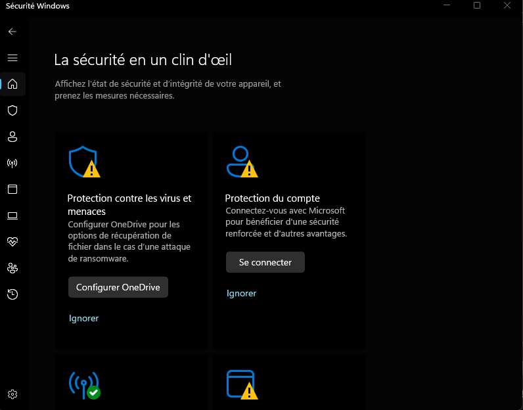Open device performance heart sidebar icon
523x410 pixels.
pos(12,242)
